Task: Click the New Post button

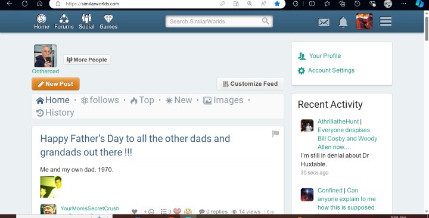Action: (x=55, y=84)
